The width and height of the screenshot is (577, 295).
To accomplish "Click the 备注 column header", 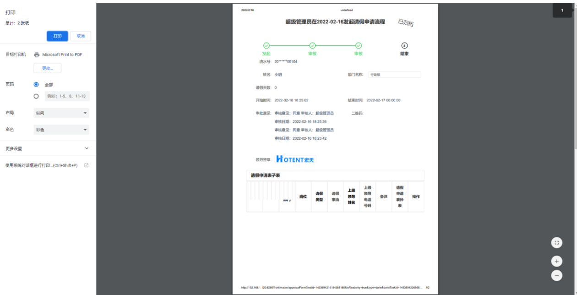I will click(x=384, y=196).
